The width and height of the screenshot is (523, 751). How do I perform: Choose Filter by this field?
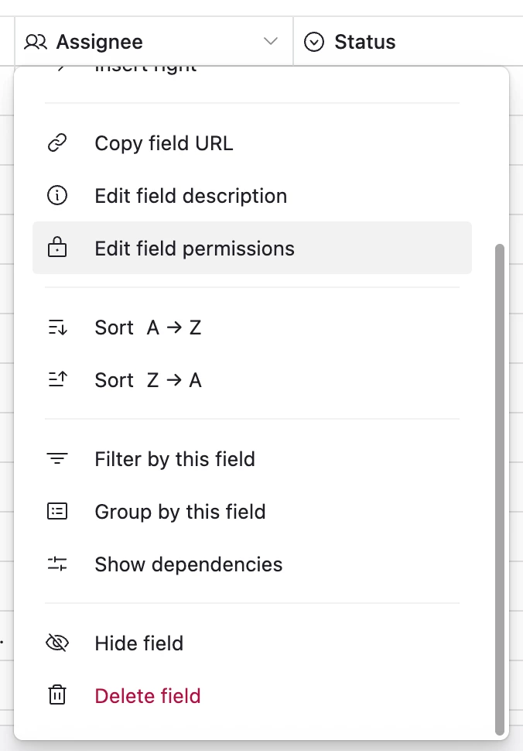pyautogui.click(x=174, y=459)
